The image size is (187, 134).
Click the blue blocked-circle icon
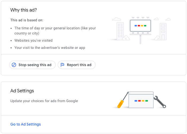(14, 65)
